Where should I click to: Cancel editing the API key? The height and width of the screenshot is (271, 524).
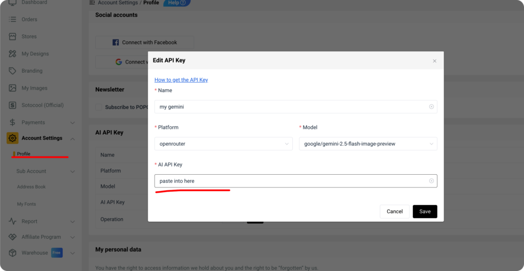pos(395,212)
